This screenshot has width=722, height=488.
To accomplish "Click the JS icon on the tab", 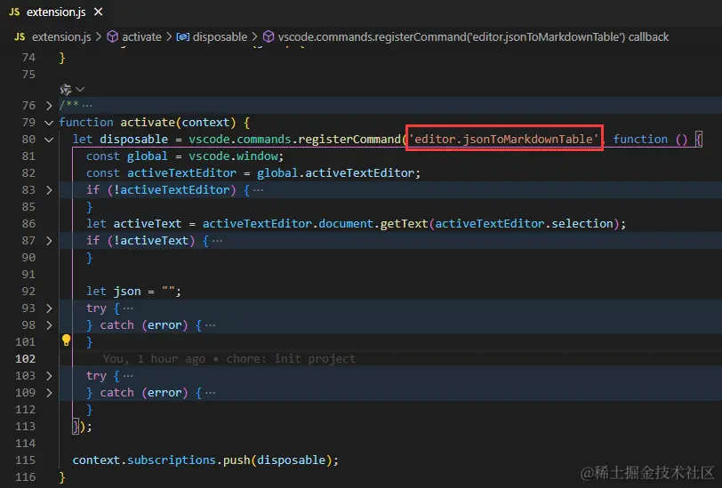I will click(x=14, y=12).
